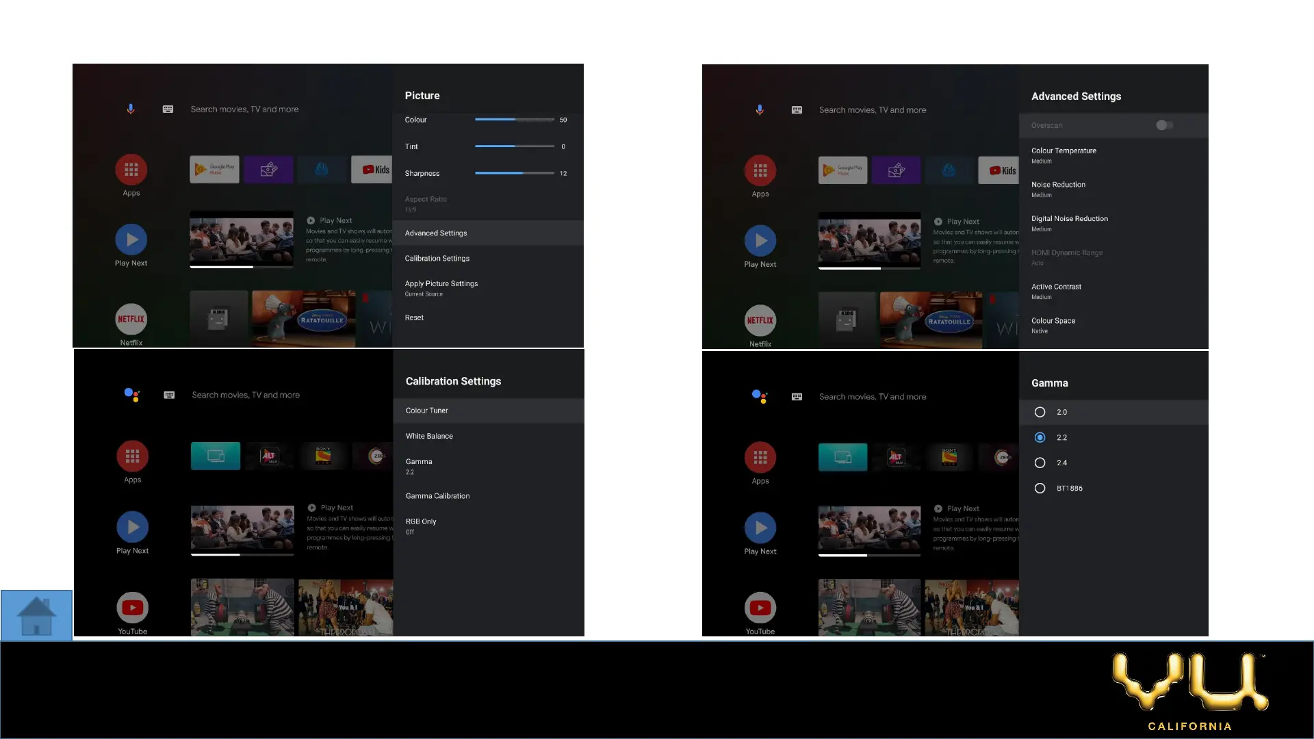Click the microphone icon beside the Picture menu
Viewport: 1314px width, 739px height.
[x=131, y=109]
